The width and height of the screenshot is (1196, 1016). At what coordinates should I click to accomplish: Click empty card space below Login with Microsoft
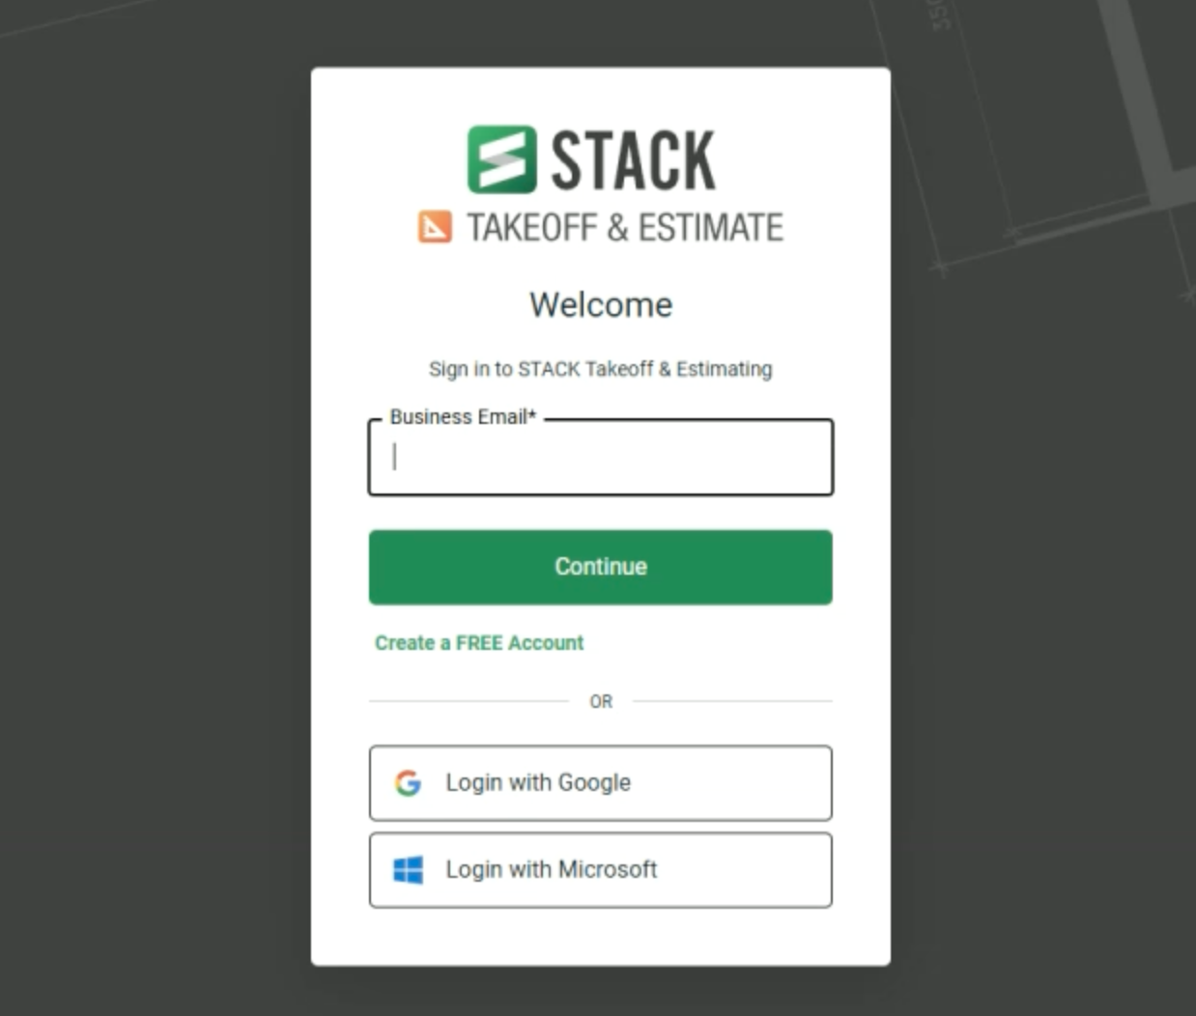[x=600, y=937]
